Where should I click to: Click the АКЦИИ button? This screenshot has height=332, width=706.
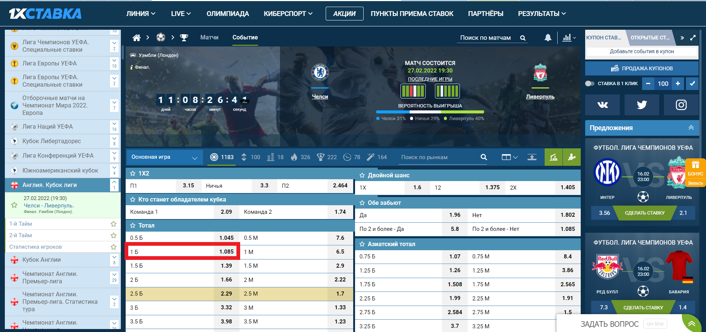tap(344, 14)
